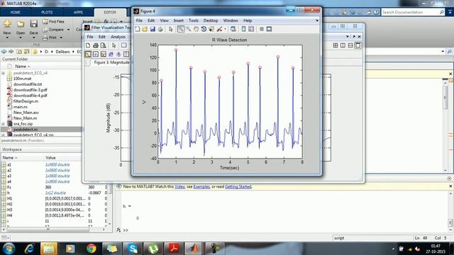Click Show Plot Tools icon in Figure 4
Screen dimensions: 454x255
tap(269, 29)
